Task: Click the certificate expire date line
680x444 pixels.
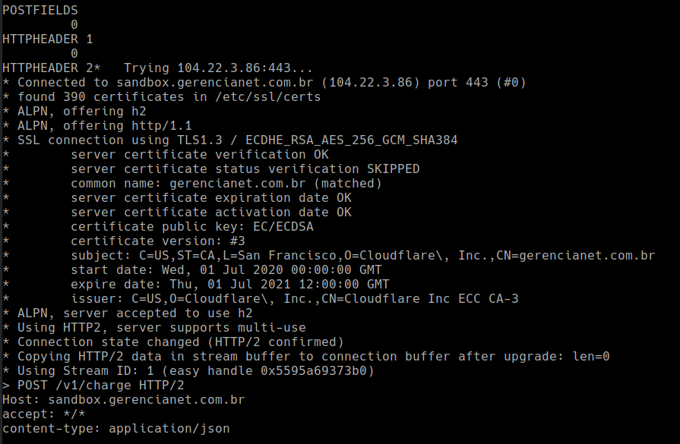Action: (x=230, y=284)
